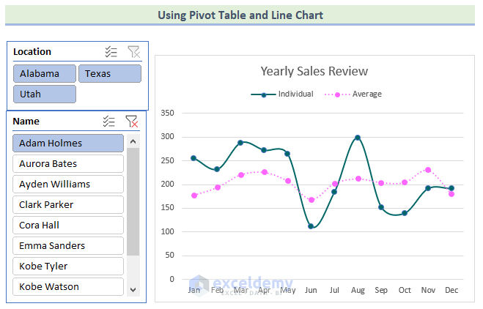Toggle multi-select in Name slicer
The height and width of the screenshot is (309, 483).
[x=109, y=122]
